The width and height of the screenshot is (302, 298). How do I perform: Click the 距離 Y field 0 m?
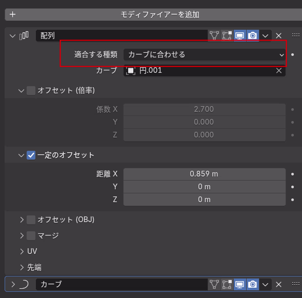205,187
